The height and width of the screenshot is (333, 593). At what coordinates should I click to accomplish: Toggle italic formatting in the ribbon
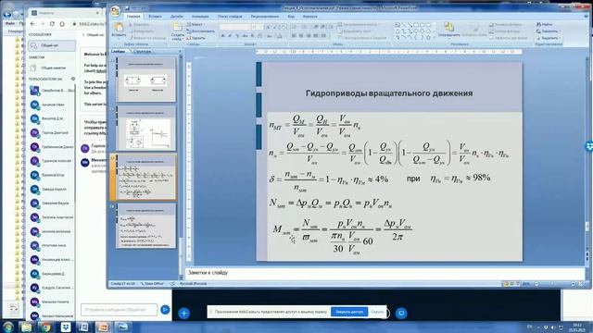(x=230, y=36)
